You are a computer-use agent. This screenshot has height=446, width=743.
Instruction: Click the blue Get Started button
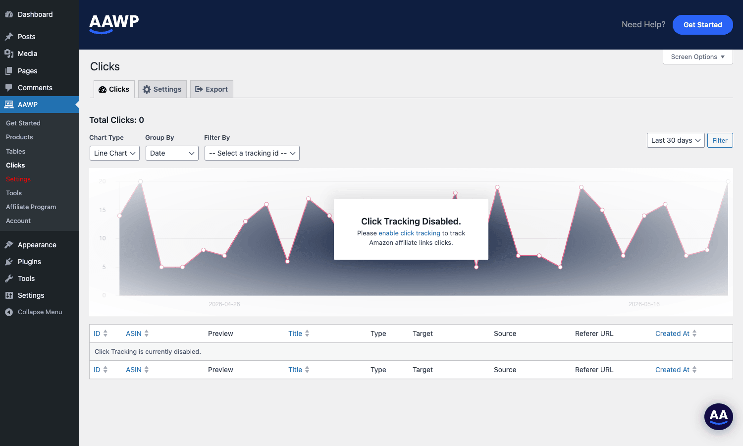[703, 25]
